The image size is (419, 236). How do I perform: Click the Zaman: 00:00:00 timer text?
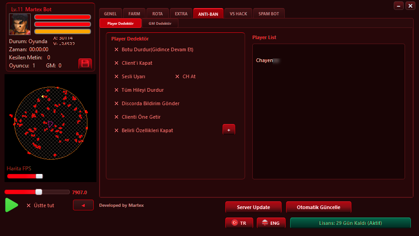[28, 49]
